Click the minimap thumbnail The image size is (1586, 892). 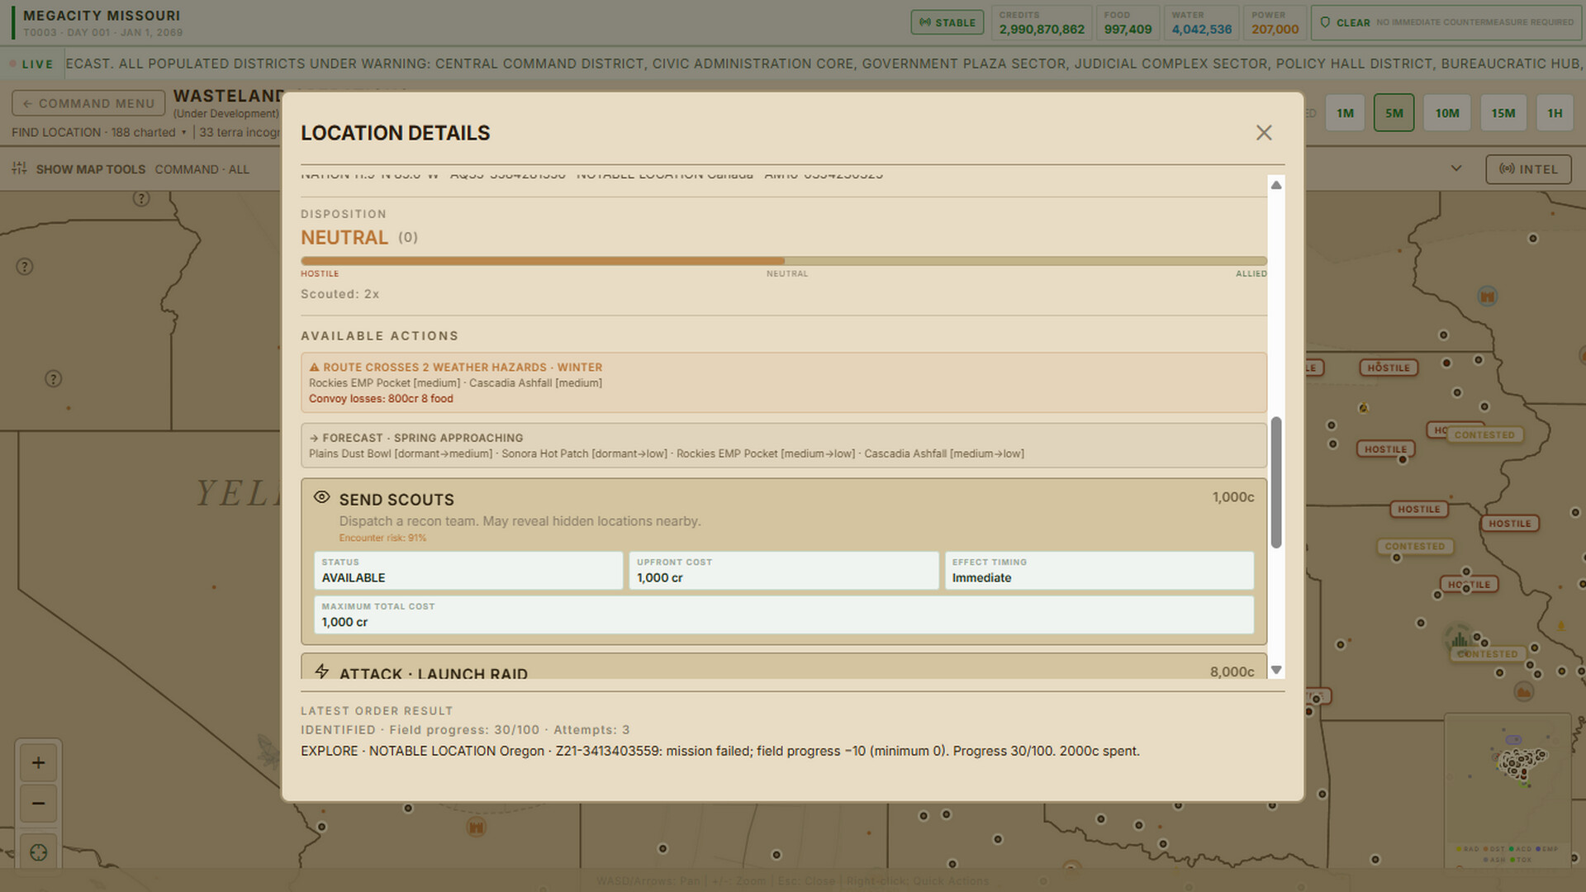pos(1508,790)
